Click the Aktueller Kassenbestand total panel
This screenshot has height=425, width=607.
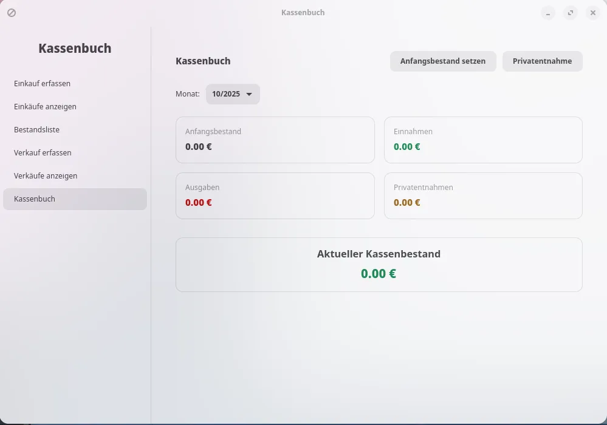[x=379, y=264]
